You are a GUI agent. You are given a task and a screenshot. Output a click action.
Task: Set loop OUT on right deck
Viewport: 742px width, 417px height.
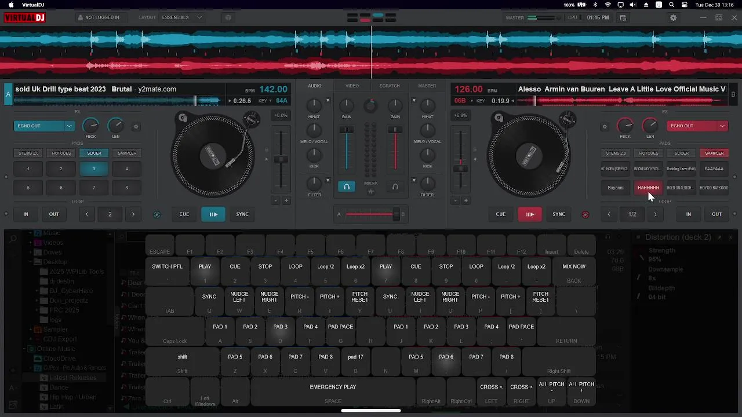[x=716, y=214]
